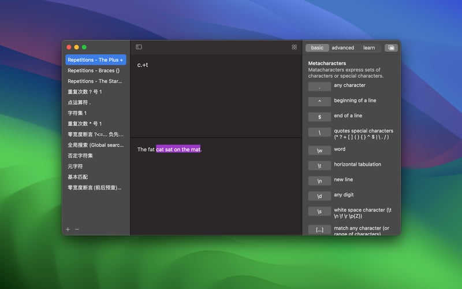This screenshot has height=289, width=462.
Task: Click the 'any digit' description
Action: pos(344,195)
